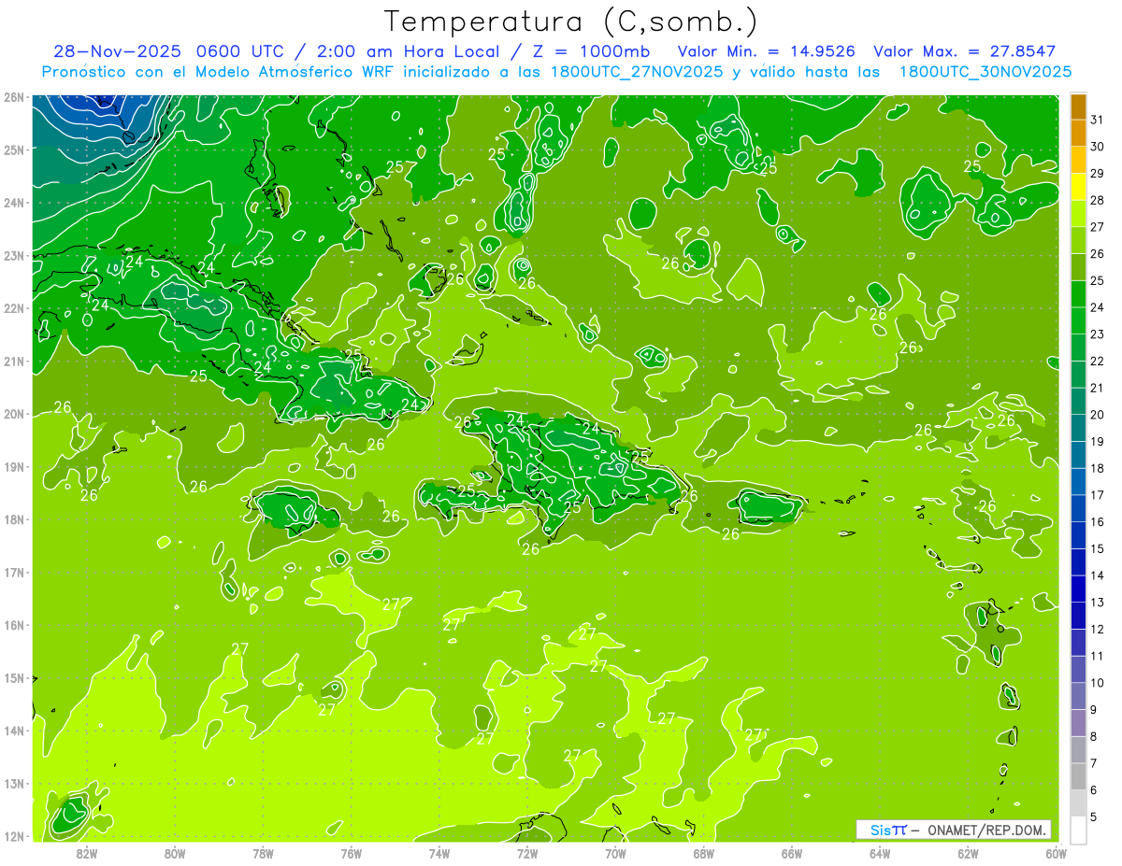Click the colorbar label '31'
Screen dimensions: 1122x866
[1097, 121]
